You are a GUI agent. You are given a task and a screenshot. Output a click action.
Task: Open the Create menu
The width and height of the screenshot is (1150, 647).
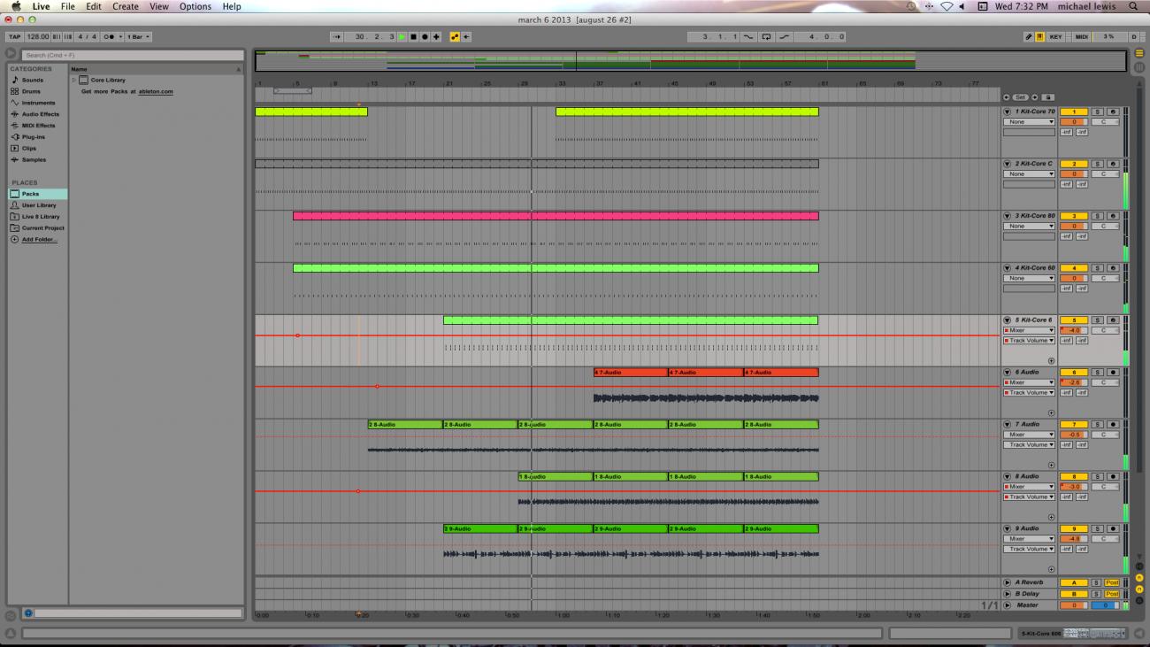(125, 6)
